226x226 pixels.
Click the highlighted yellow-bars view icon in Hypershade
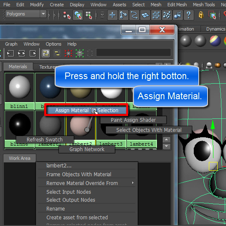[46, 54]
